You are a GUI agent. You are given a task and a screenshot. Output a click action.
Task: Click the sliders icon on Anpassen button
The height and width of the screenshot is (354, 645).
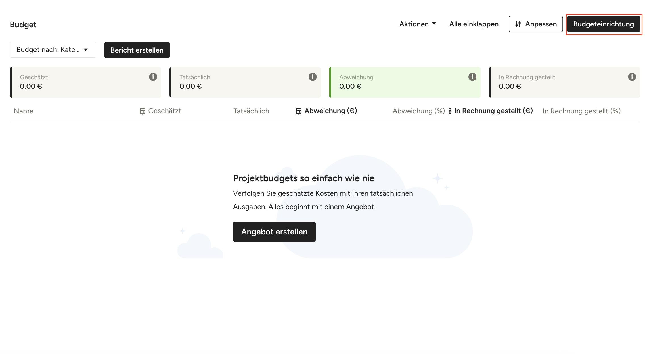pyautogui.click(x=518, y=24)
